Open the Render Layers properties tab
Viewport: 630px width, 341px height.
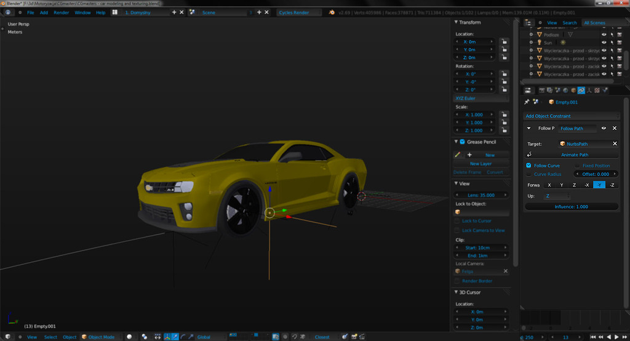click(549, 90)
